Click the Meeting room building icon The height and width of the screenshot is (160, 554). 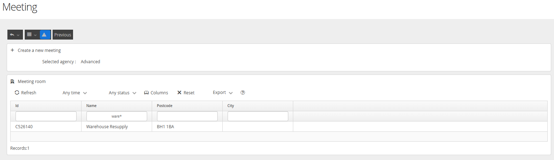tap(13, 82)
